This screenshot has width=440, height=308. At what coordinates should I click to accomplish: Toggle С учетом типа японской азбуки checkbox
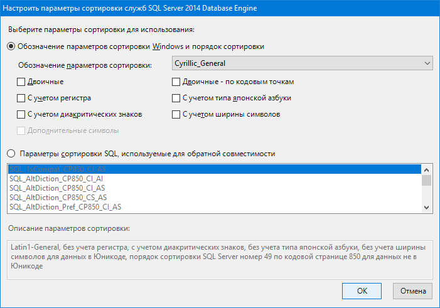pyautogui.click(x=176, y=98)
